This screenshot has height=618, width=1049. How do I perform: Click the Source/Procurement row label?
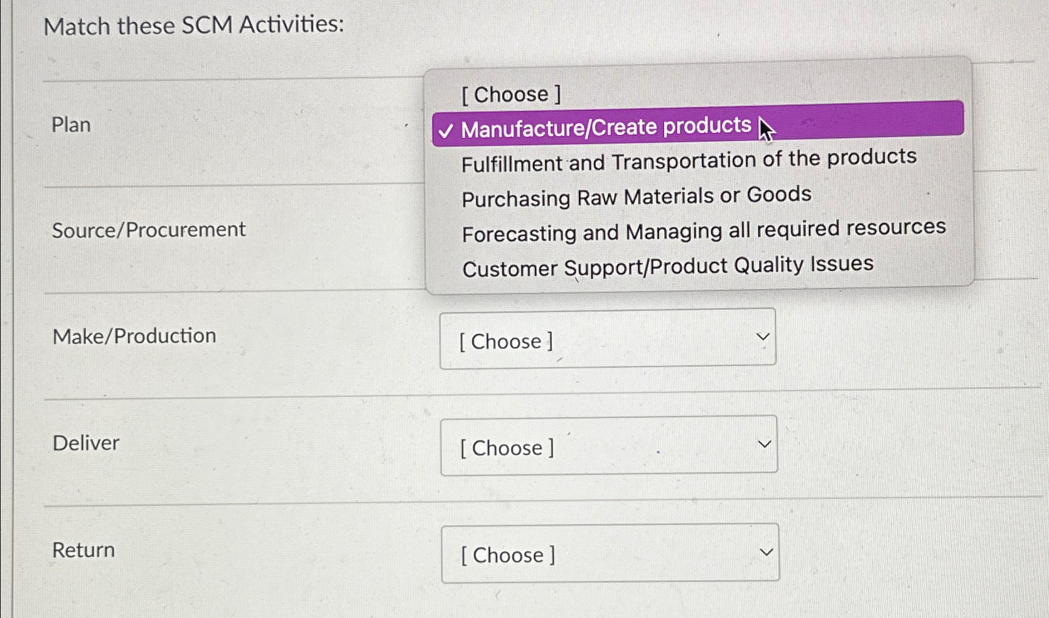(148, 229)
